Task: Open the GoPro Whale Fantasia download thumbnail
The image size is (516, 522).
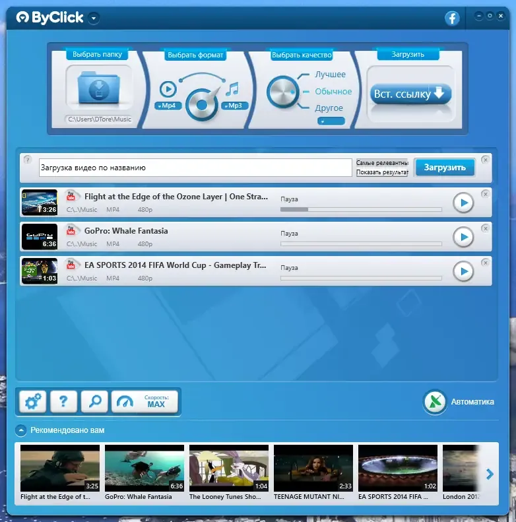Action: 40,237
